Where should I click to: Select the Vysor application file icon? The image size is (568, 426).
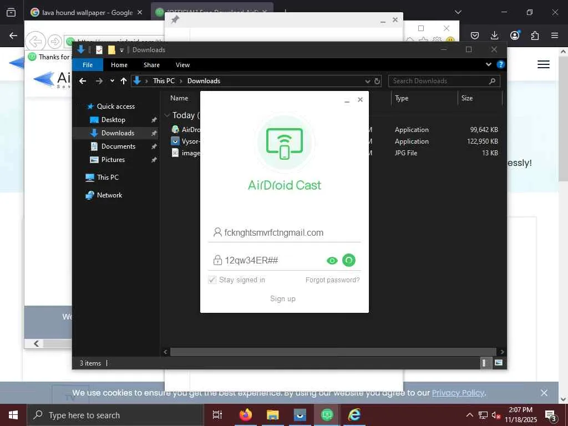(175, 141)
